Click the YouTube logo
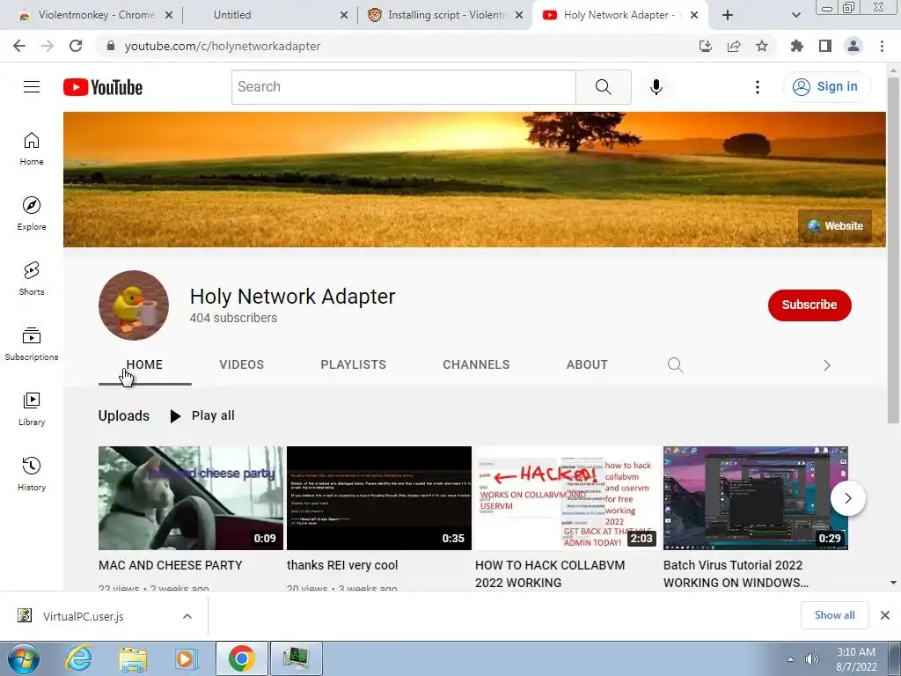This screenshot has height=676, width=901. pos(103,87)
